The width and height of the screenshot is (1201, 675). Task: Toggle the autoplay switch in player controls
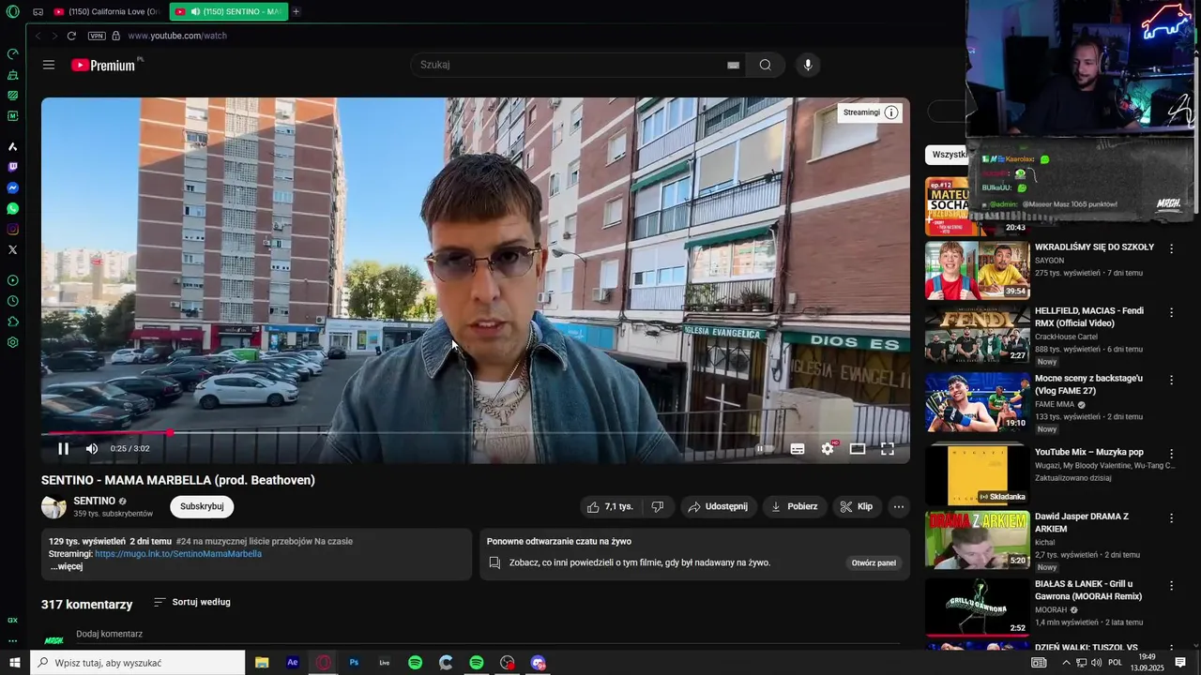[765, 449]
